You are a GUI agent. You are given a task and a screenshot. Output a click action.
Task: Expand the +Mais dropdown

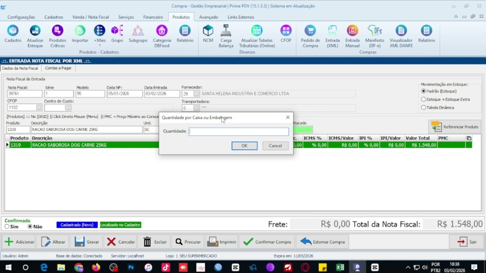coord(99,36)
